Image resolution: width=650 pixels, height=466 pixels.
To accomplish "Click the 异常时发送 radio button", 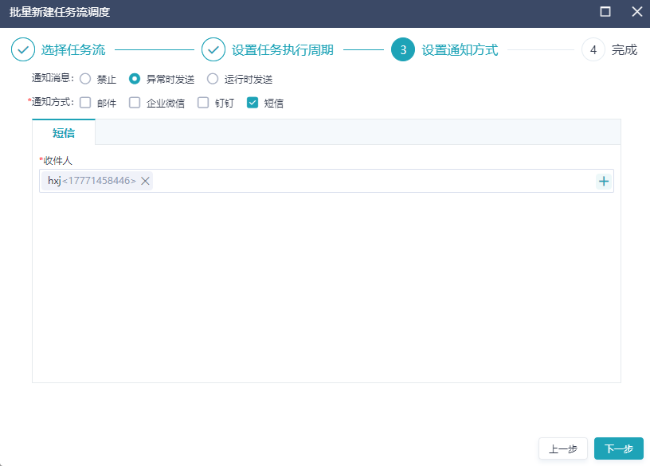I will 135,78.
